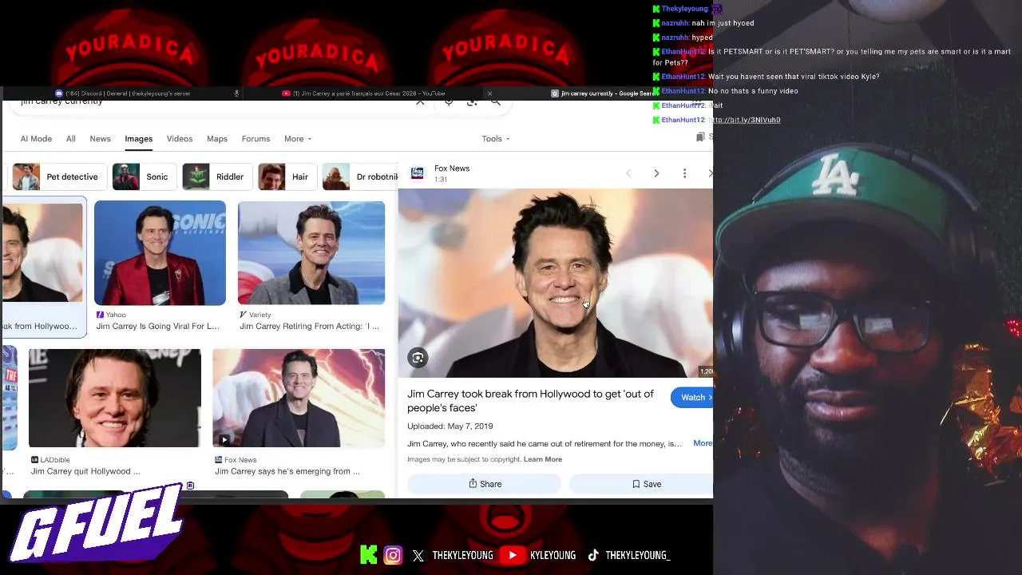The height and width of the screenshot is (575, 1022).
Task: Select the Fox News lightning background thumbnail
Action: (299, 399)
